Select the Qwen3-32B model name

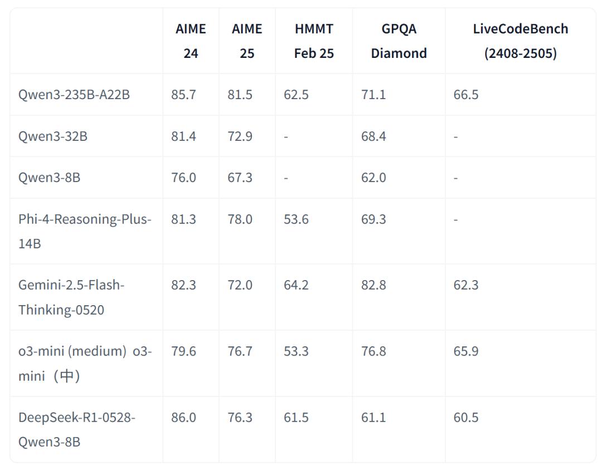point(53,136)
